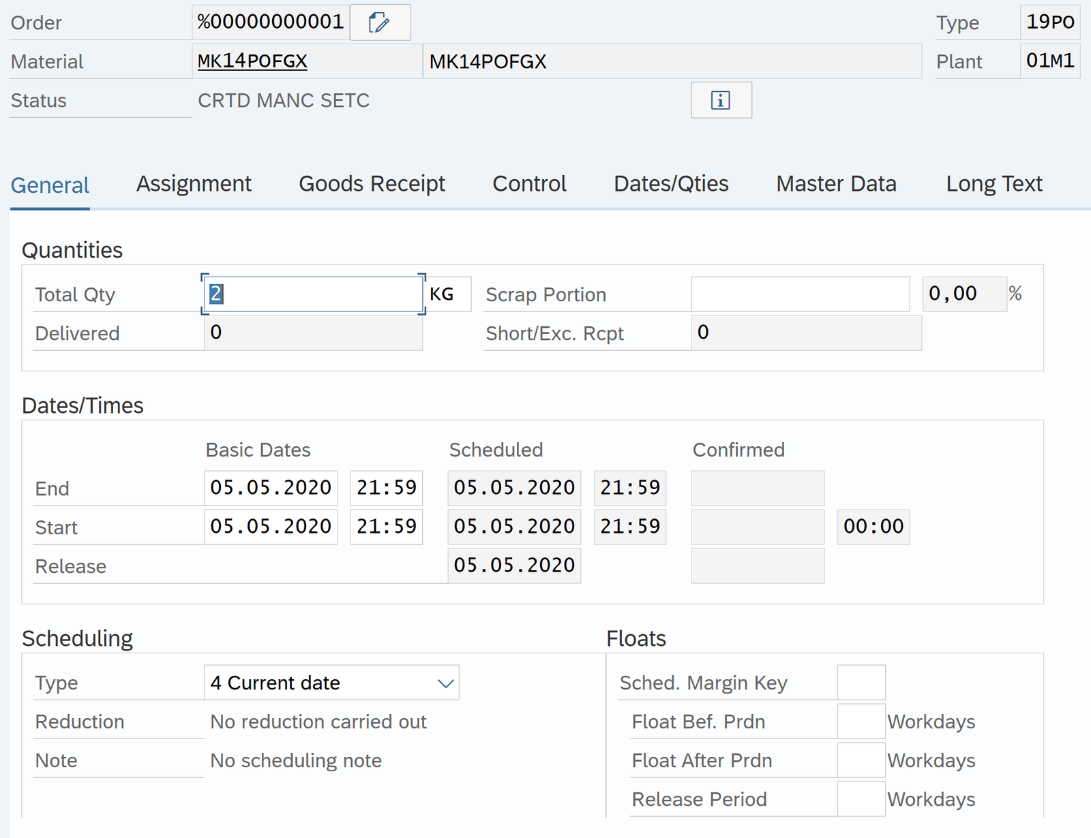Go to the Dates/Qties tab
This screenshot has width=1091, height=838.
click(x=671, y=184)
